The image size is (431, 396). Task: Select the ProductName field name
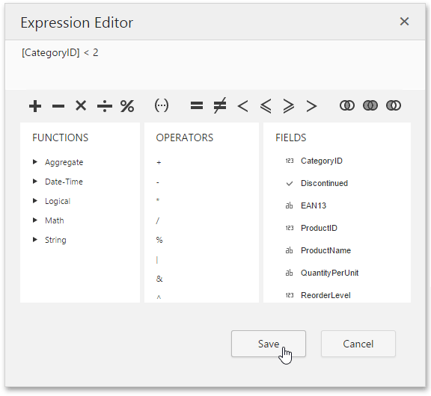point(325,250)
